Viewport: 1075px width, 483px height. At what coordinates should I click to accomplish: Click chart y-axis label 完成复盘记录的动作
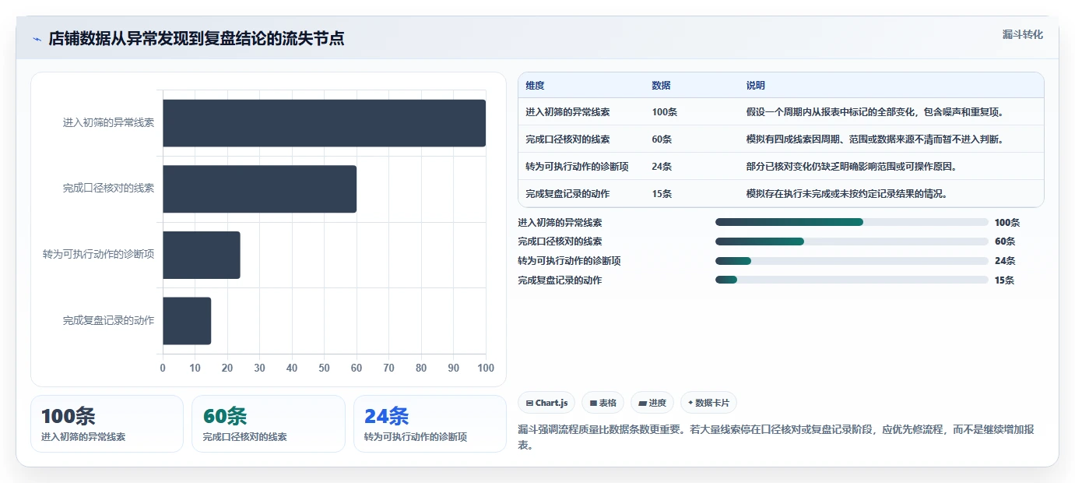tap(108, 321)
